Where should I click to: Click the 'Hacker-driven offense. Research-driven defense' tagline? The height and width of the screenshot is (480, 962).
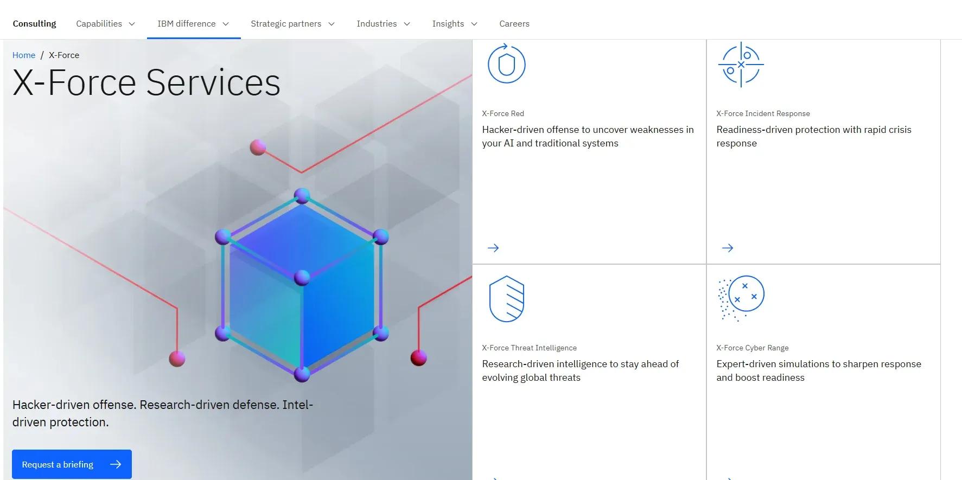(x=163, y=413)
